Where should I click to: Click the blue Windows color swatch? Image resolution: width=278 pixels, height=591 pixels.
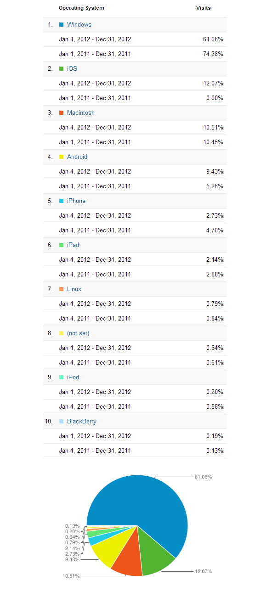point(62,25)
